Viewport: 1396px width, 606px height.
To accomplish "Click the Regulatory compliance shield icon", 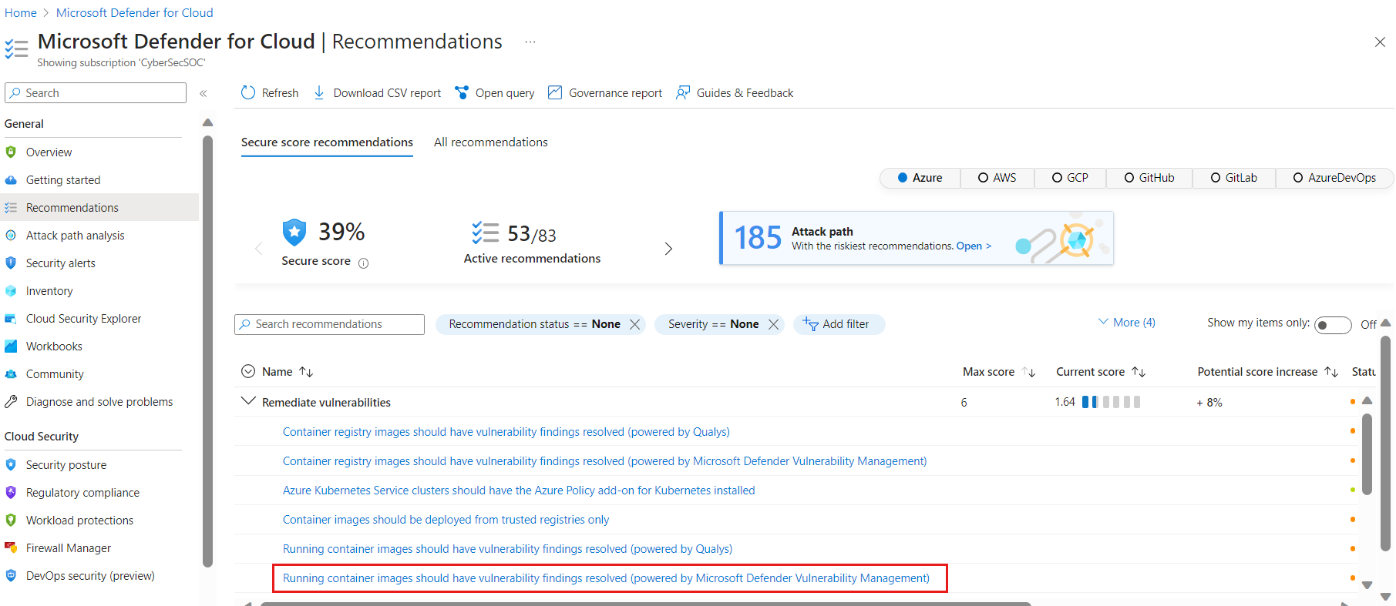I will [11, 492].
